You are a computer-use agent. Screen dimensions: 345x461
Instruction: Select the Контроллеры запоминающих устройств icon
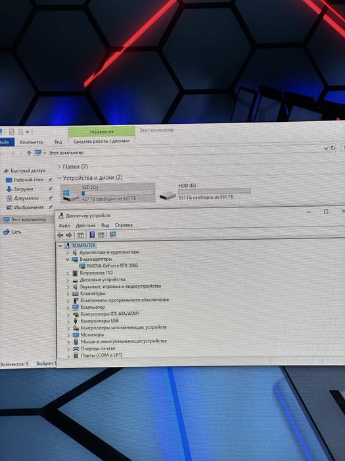click(76, 328)
